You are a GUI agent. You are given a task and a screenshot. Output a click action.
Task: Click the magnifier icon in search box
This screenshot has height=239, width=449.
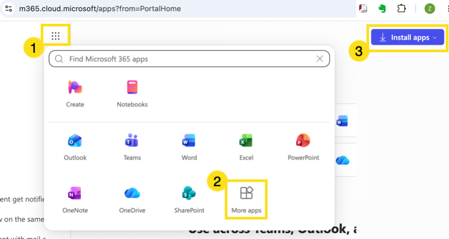click(59, 59)
